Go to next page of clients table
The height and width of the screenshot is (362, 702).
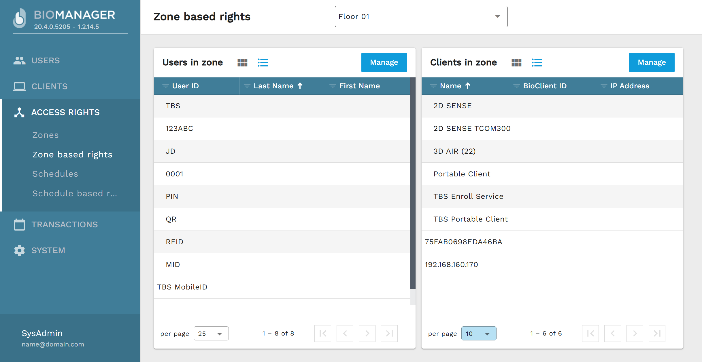(x=635, y=334)
